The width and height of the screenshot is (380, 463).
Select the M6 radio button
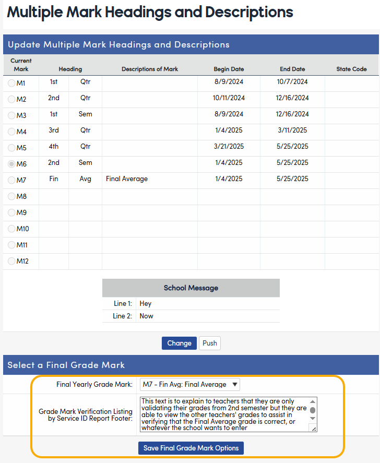click(11, 164)
